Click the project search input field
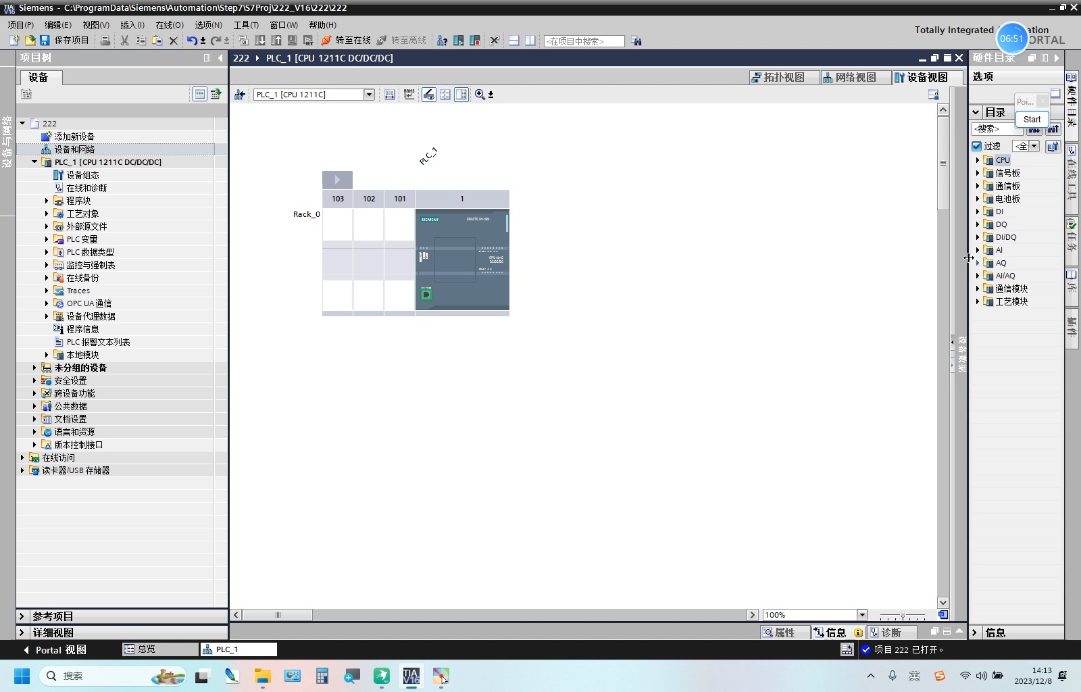The height and width of the screenshot is (692, 1081). click(x=584, y=41)
